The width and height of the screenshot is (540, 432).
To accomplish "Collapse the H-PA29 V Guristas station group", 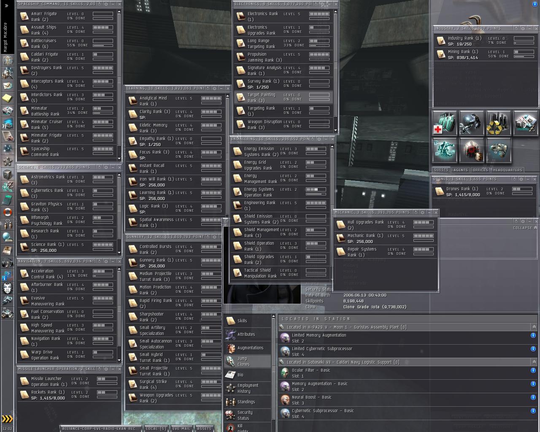I will [x=534, y=327].
